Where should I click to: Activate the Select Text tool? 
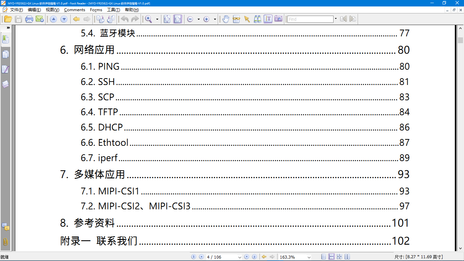tap(268, 19)
